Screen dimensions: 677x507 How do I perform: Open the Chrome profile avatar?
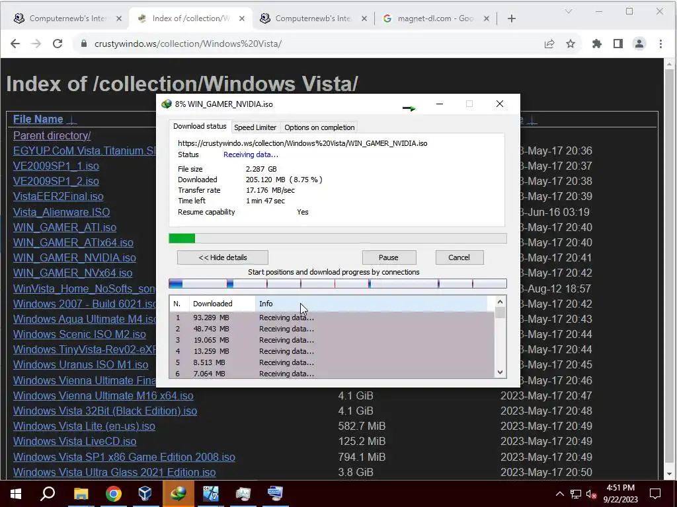pyautogui.click(x=639, y=44)
